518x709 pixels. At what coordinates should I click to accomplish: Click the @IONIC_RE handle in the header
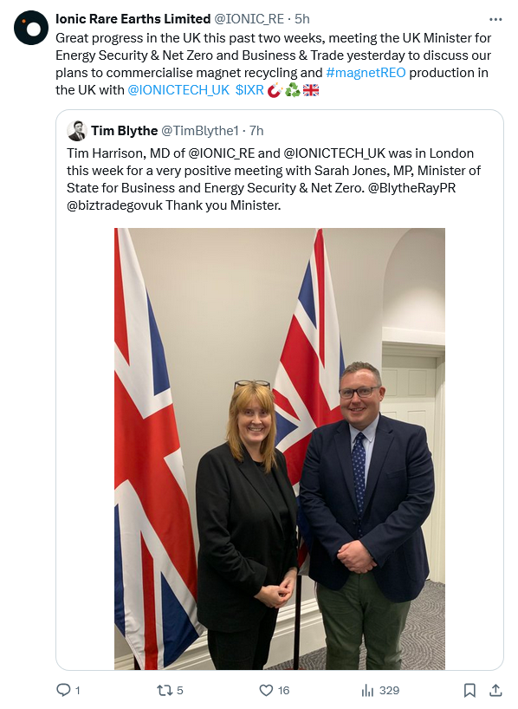click(x=249, y=19)
